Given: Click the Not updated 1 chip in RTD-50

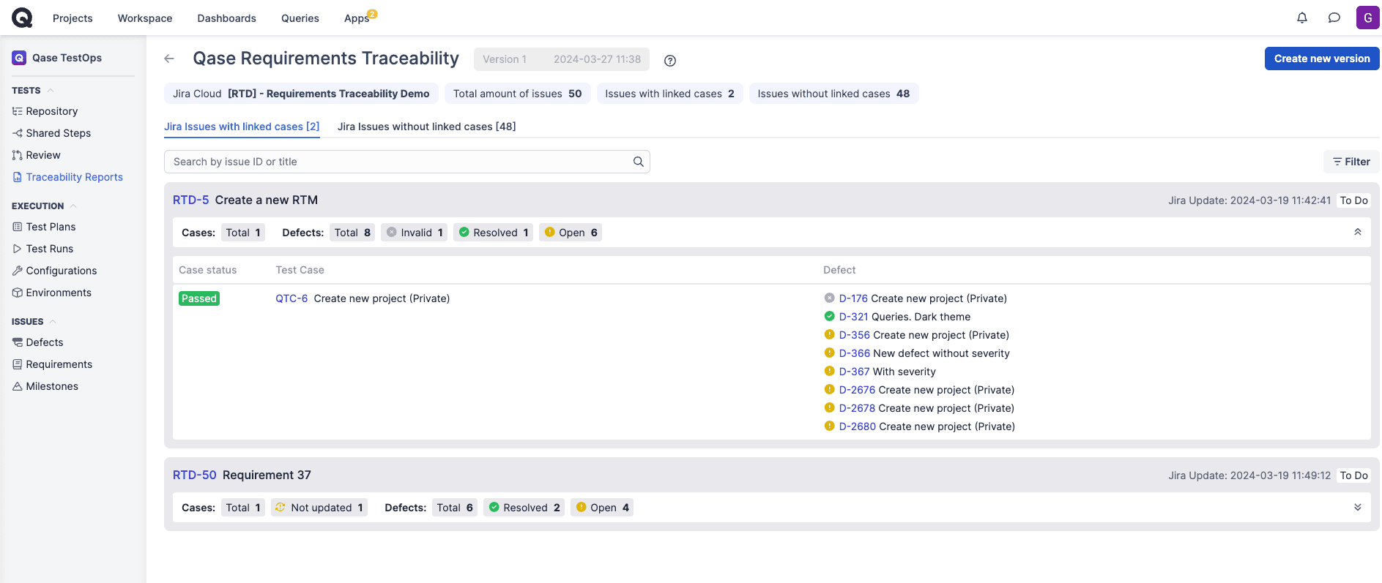Looking at the screenshot, I should click(319, 508).
